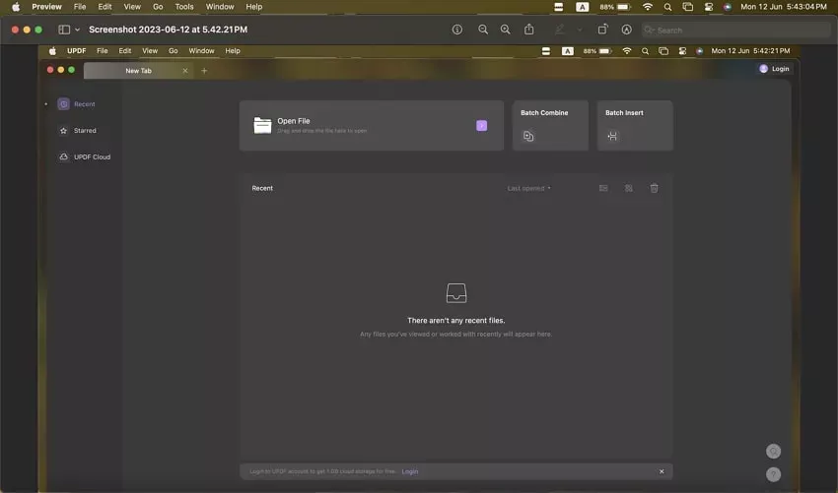The height and width of the screenshot is (493, 838).
Task: Click date and time Mon 12 Jun 5:43:04 PM
Action: (784, 7)
